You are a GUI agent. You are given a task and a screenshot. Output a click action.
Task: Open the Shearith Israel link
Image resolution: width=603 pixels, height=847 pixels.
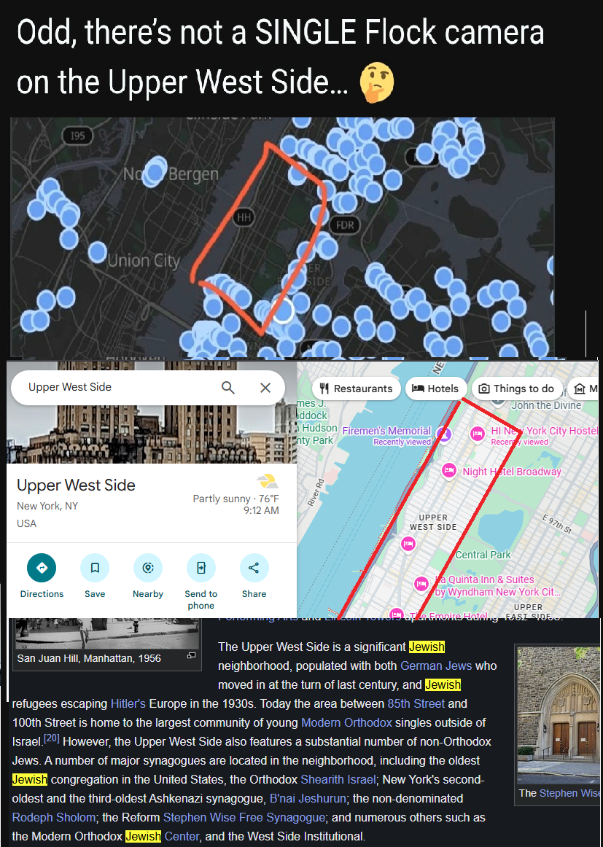coord(339,779)
